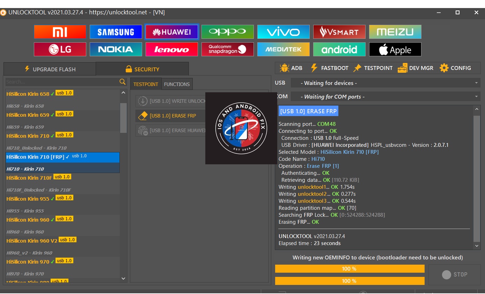Viewport: 485px width, 294px height.
Task: Select the Xiaomi MI brand tile
Action: pos(60,32)
